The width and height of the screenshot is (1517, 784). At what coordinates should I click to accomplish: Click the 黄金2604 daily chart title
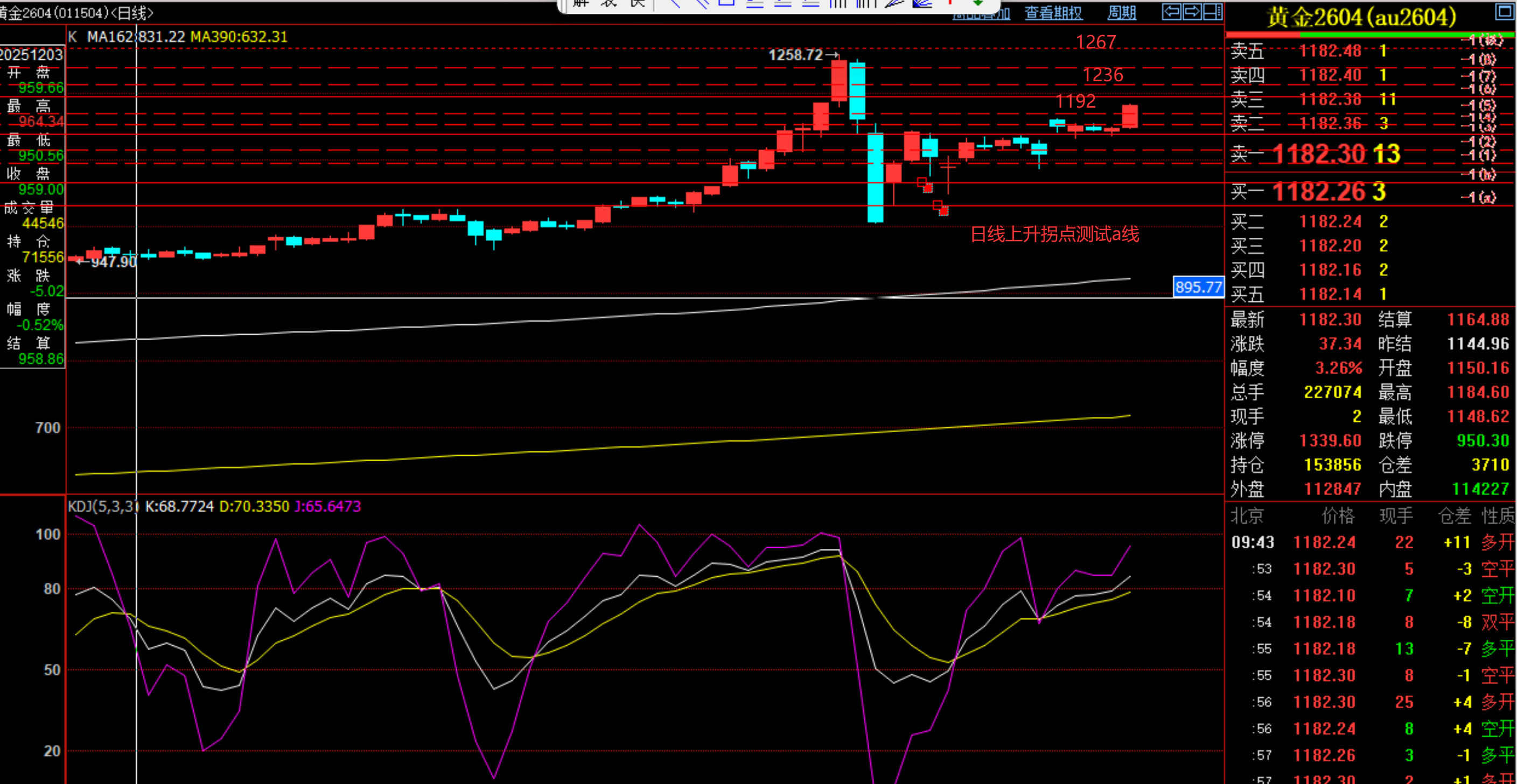click(x=76, y=13)
